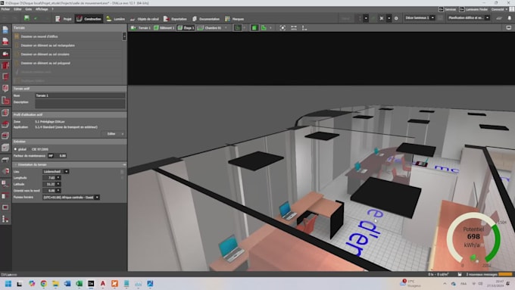Click the Potentiel 698 kWh/a energy gauge
This screenshot has height=290, width=515.
pos(473,239)
